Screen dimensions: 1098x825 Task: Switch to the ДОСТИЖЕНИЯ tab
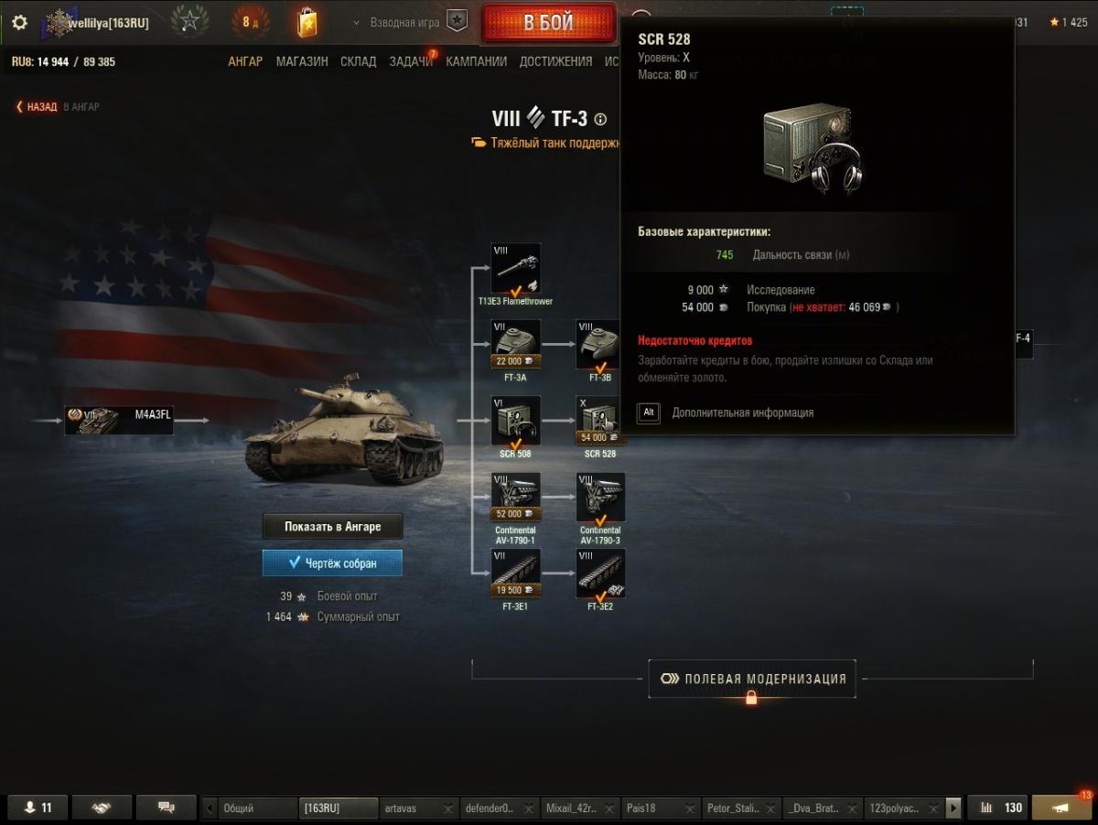click(555, 61)
